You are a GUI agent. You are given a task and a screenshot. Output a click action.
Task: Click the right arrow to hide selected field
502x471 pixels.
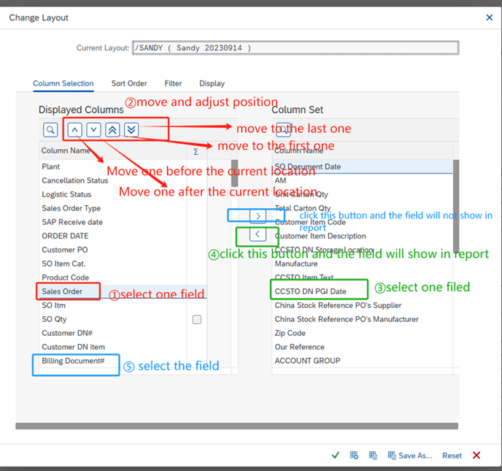coord(258,216)
